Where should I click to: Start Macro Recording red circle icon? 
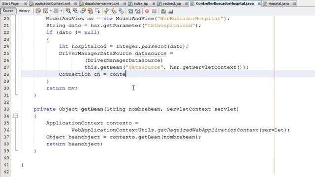click(x=147, y=11)
